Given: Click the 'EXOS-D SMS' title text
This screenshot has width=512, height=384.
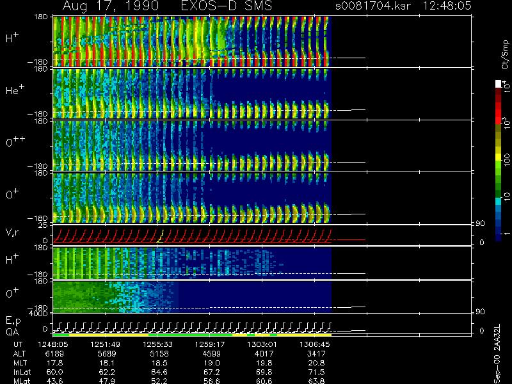Looking at the screenshot, I should click(x=227, y=6).
